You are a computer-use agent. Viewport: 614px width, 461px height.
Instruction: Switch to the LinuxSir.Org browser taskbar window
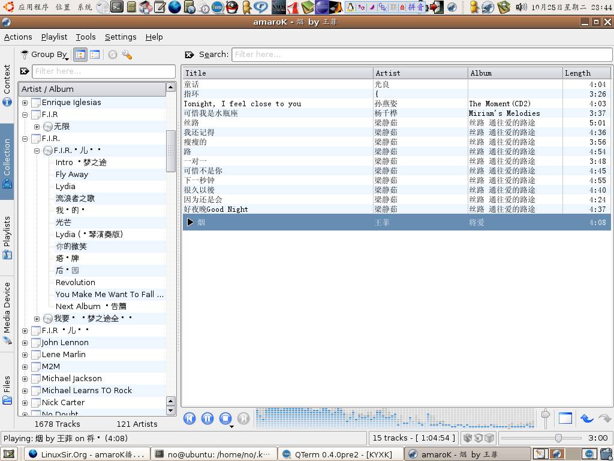tap(87, 454)
